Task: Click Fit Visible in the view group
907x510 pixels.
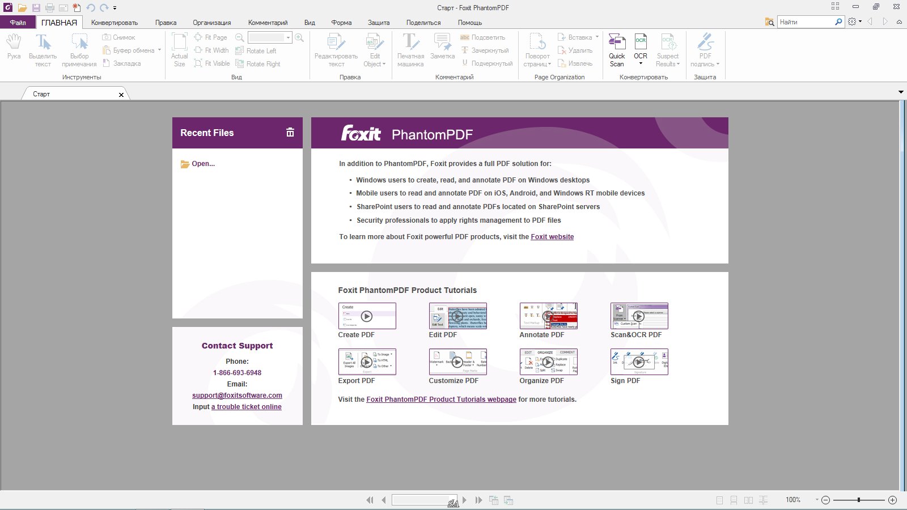Action: 212,63
